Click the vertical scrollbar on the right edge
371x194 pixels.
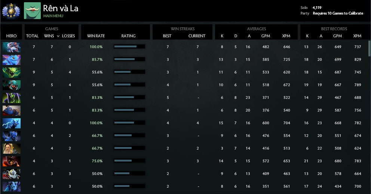[369, 48]
